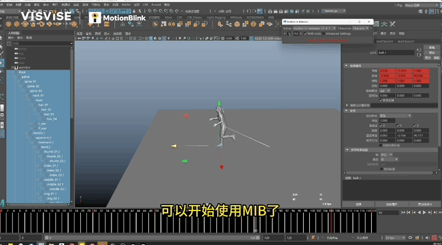442x245 pixels.
Task: Switch to the Light_Rigging shelf tab
Action: click(x=216, y=17)
